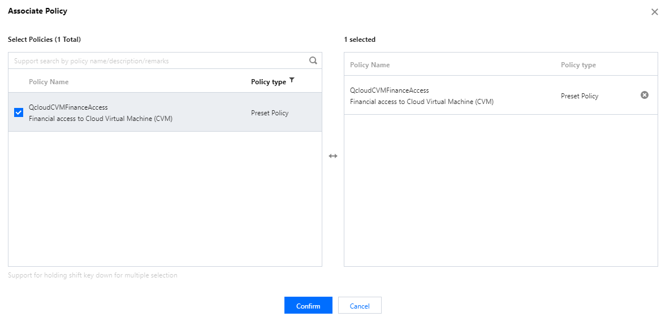This screenshot has width=661, height=321.
Task: Click Preset Policy in the left list row
Action: [270, 113]
